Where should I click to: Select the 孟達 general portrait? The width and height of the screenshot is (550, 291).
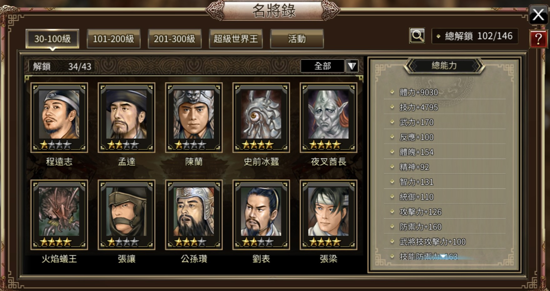(x=126, y=117)
